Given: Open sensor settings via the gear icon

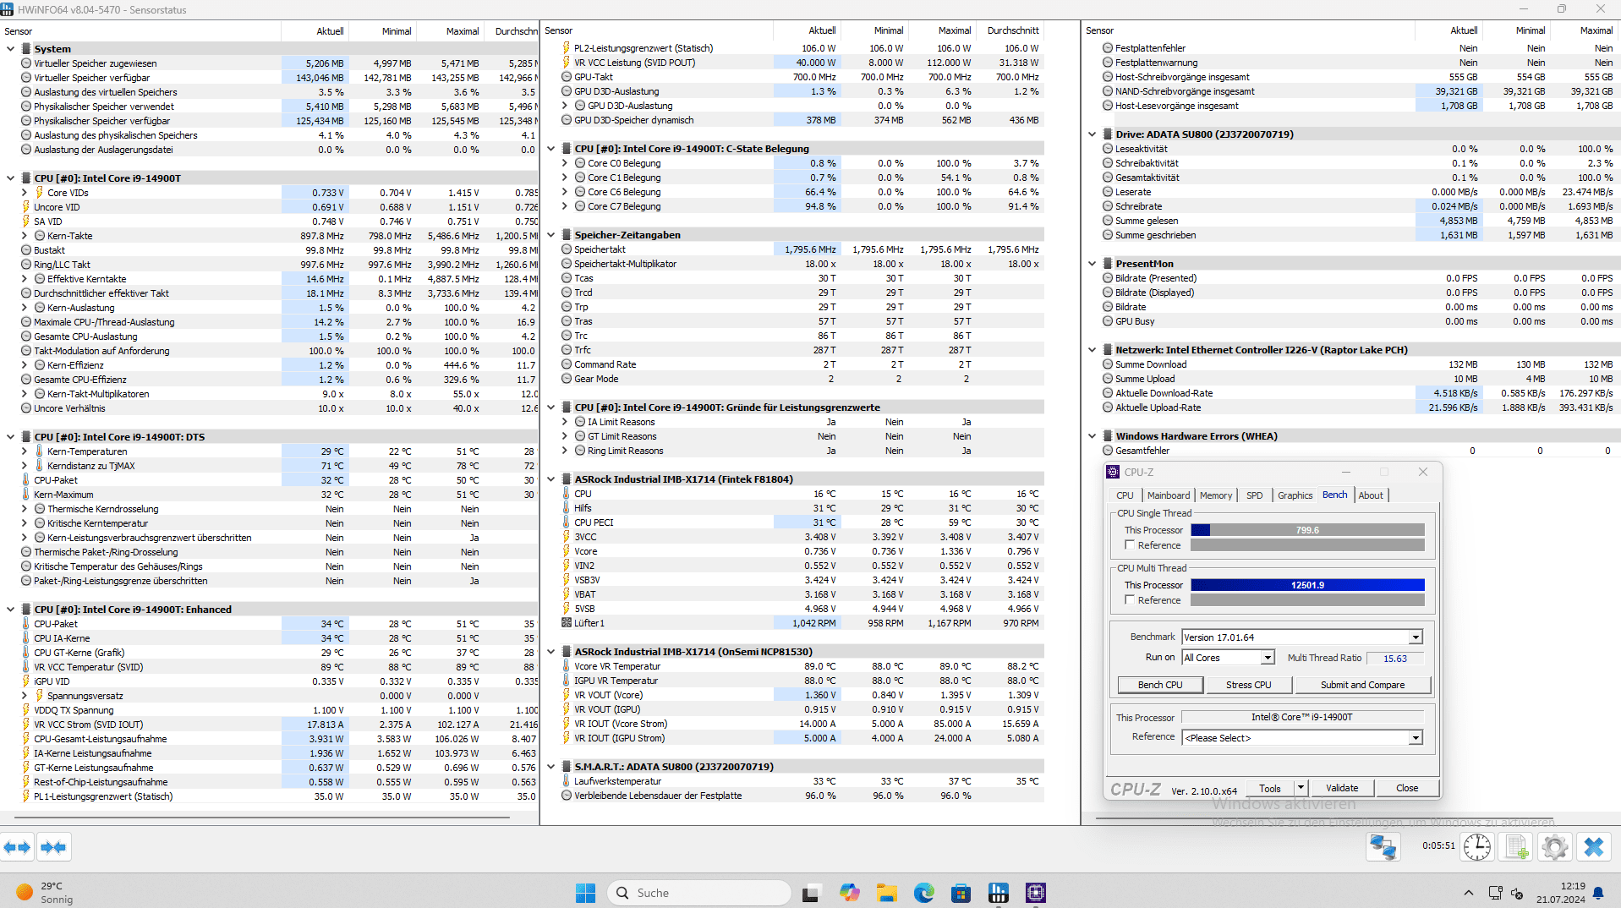Looking at the screenshot, I should click(1554, 846).
